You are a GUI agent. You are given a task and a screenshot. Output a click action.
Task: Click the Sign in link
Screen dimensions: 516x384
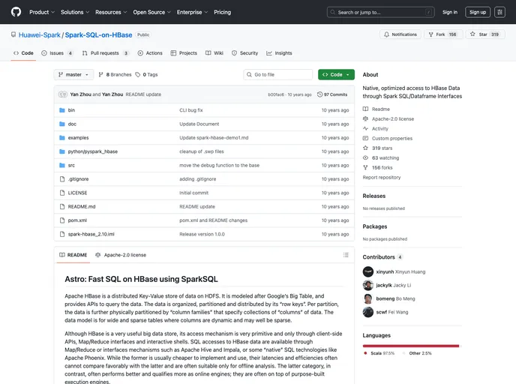450,12
